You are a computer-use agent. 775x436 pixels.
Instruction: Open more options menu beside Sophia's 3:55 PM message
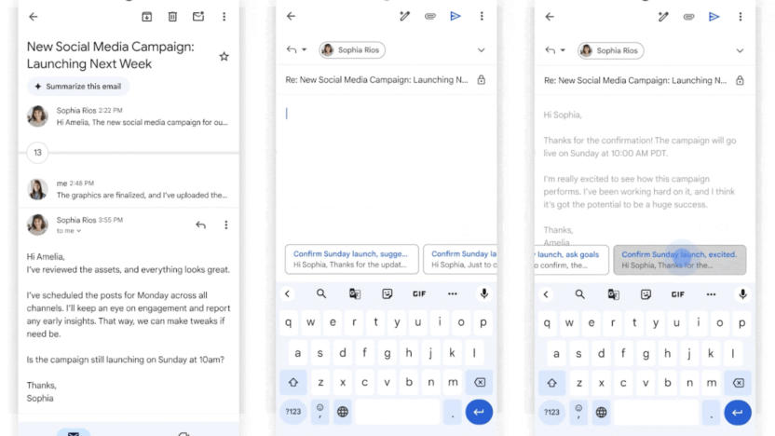(x=225, y=225)
